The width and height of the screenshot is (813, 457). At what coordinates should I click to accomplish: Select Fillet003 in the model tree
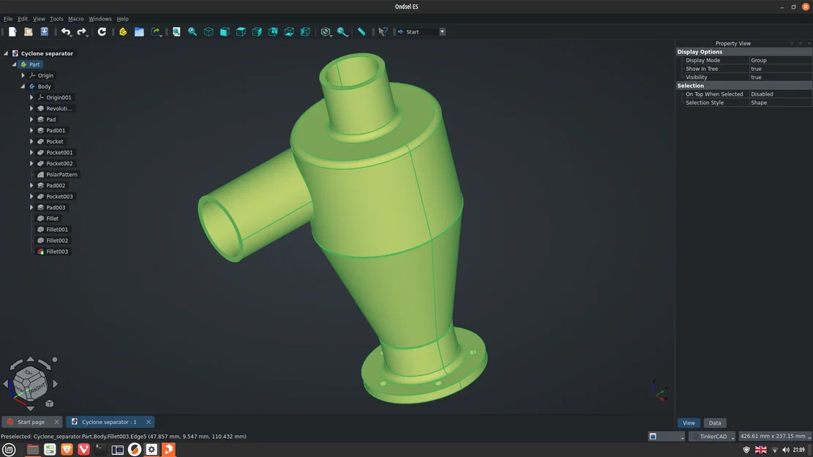point(56,251)
